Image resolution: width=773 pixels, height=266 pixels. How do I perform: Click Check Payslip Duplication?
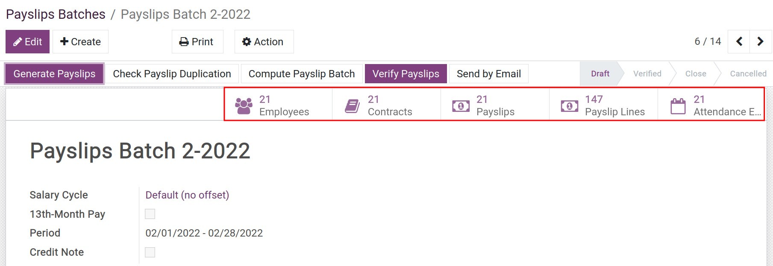pyautogui.click(x=171, y=73)
